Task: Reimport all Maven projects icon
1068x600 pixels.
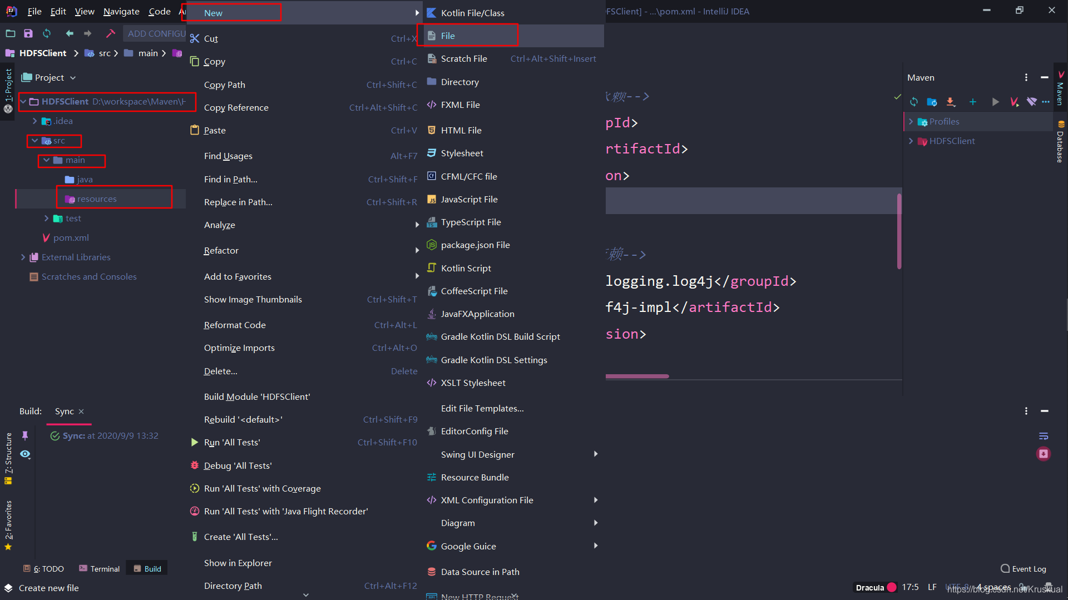Action: [914, 102]
